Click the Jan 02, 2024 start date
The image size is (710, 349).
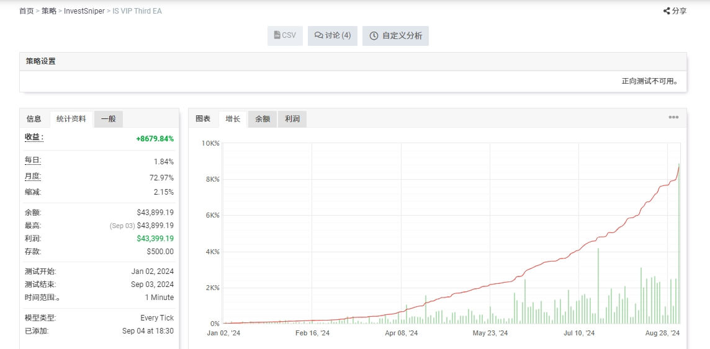153,272
